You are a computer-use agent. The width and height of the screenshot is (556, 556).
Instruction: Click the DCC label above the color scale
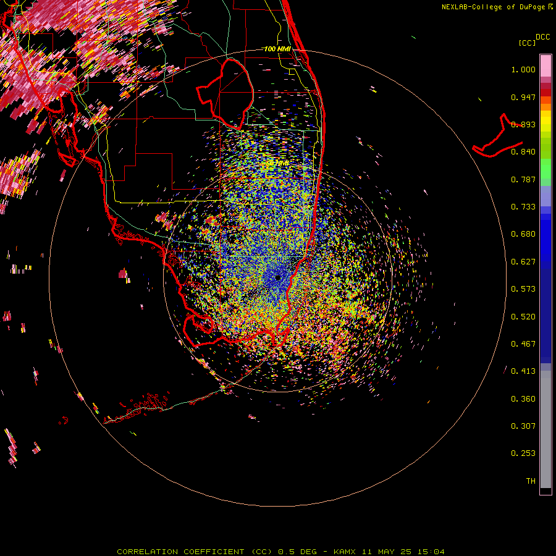(x=542, y=36)
